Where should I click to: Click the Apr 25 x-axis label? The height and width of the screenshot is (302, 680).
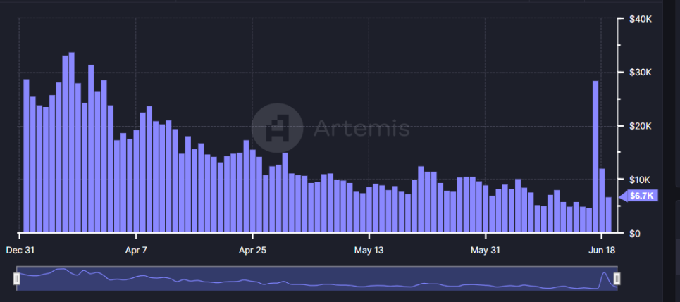click(x=252, y=250)
